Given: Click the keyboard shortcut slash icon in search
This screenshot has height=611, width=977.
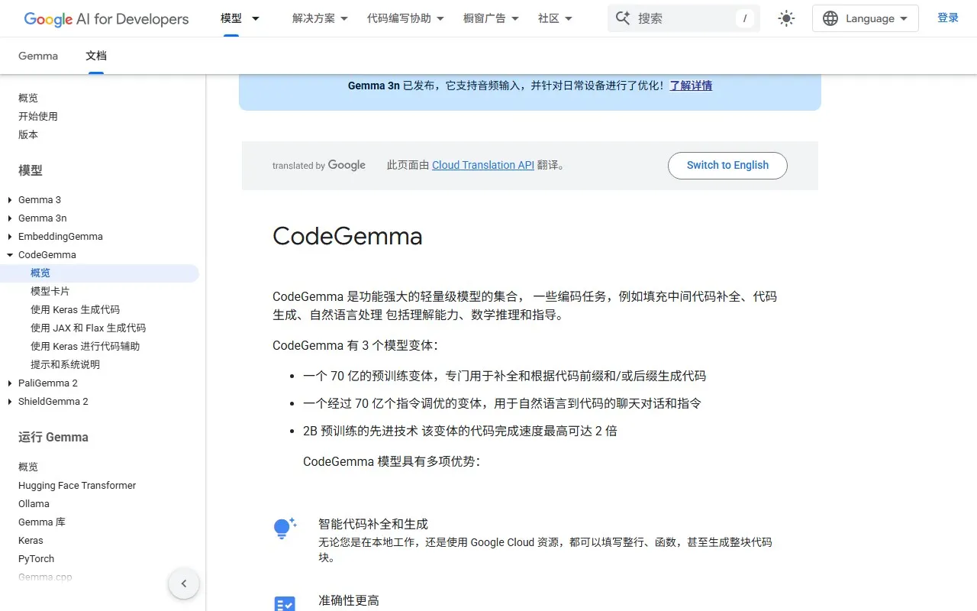Looking at the screenshot, I should tap(744, 18).
